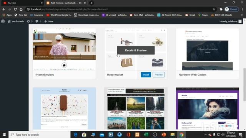Open the (6 unread) Yahoo mail bookmark
Viewport: 246px width, 138px height.
click(115, 15)
